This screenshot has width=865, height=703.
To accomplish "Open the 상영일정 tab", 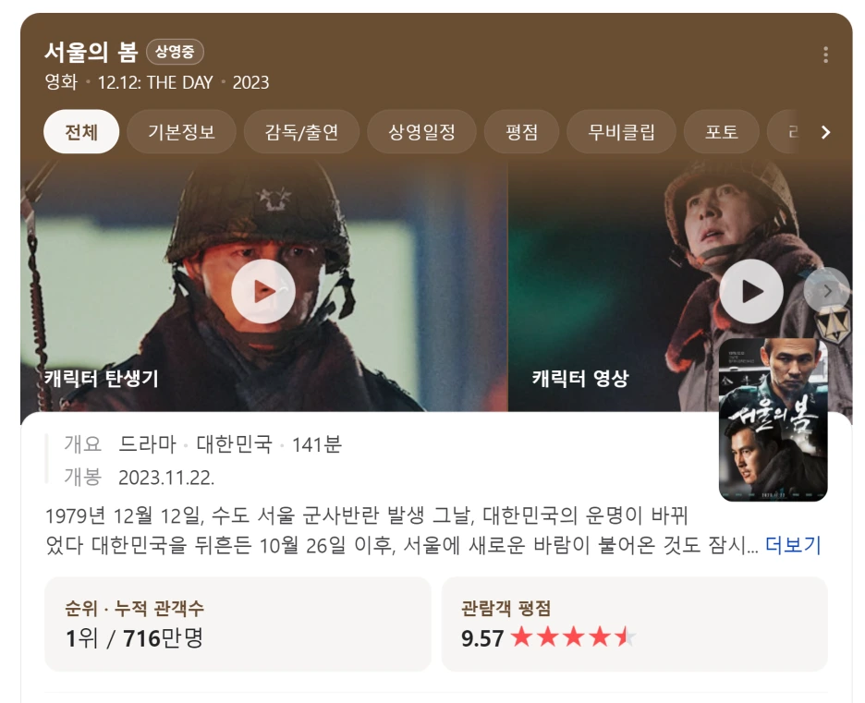I will [421, 132].
